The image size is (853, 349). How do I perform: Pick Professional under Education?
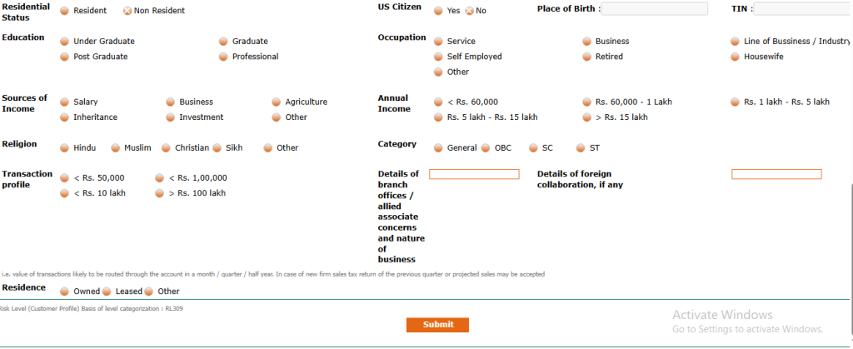tap(223, 57)
